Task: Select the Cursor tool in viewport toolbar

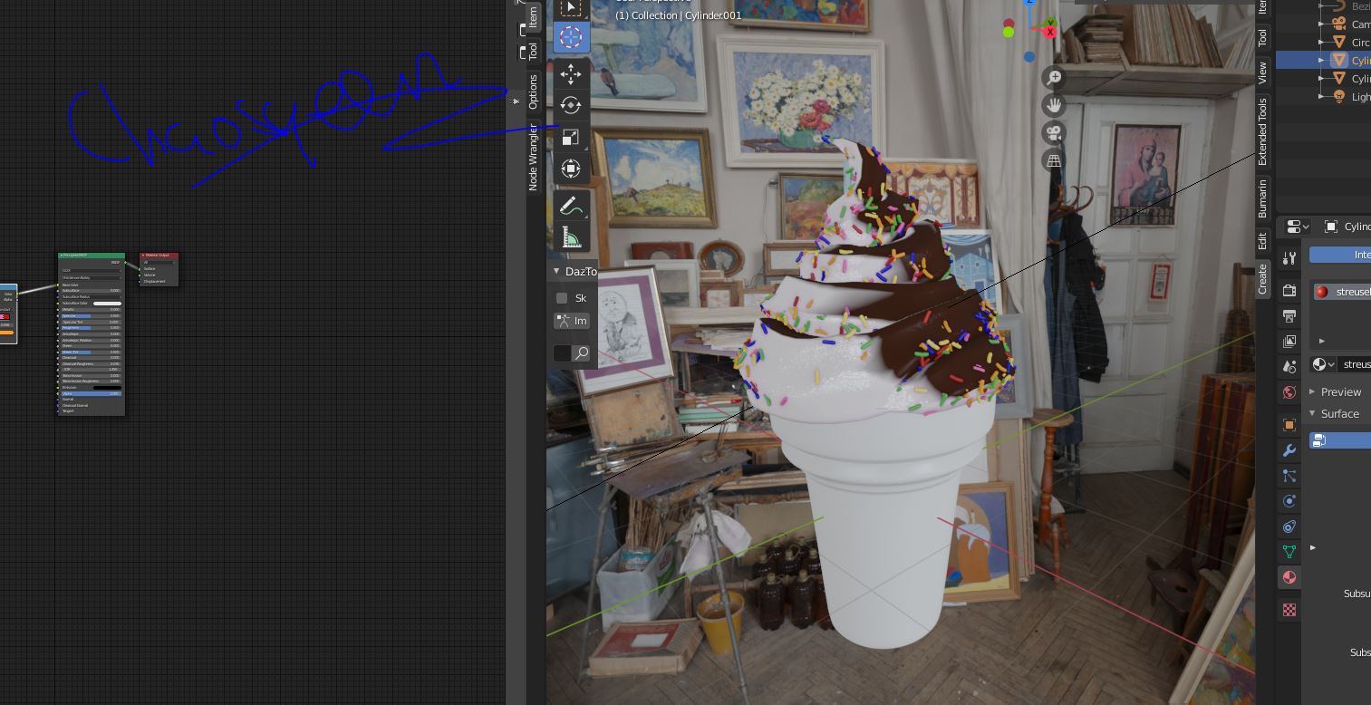Action: coord(570,37)
